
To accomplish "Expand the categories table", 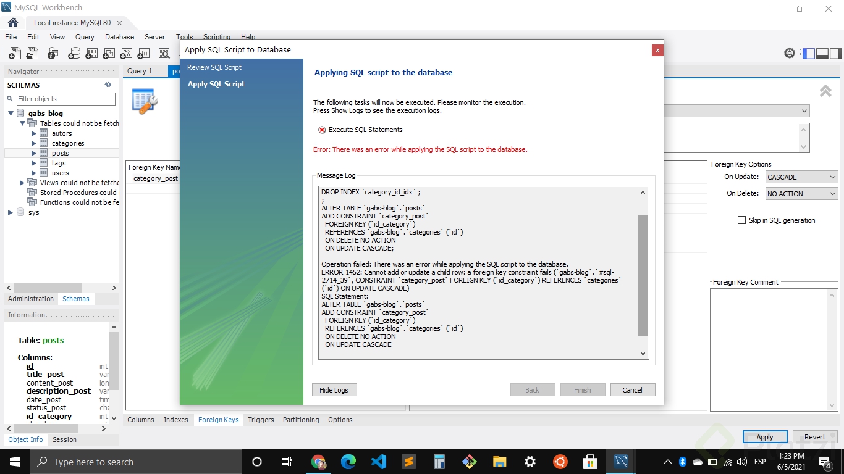I will 34,143.
